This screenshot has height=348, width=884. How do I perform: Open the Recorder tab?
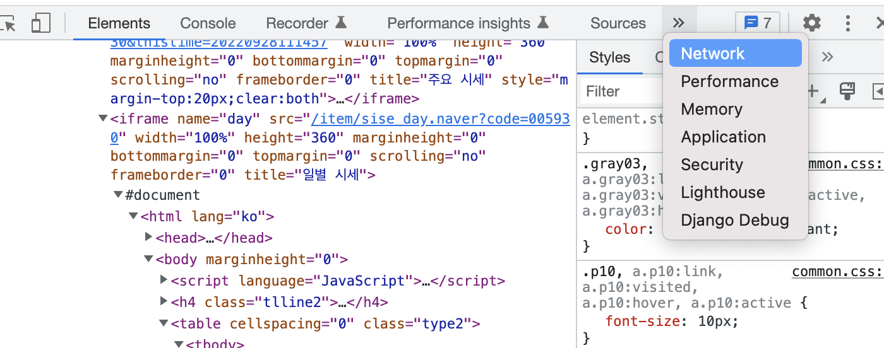click(306, 23)
